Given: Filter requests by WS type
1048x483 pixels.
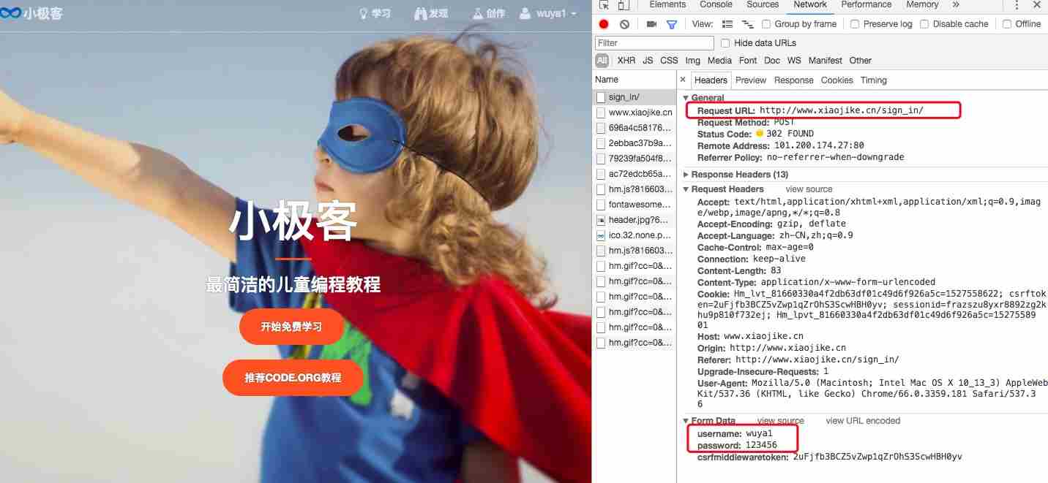Looking at the screenshot, I should (x=794, y=61).
